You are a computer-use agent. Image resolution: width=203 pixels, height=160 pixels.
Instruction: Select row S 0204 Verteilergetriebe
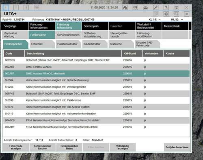(x=96, y=87)
